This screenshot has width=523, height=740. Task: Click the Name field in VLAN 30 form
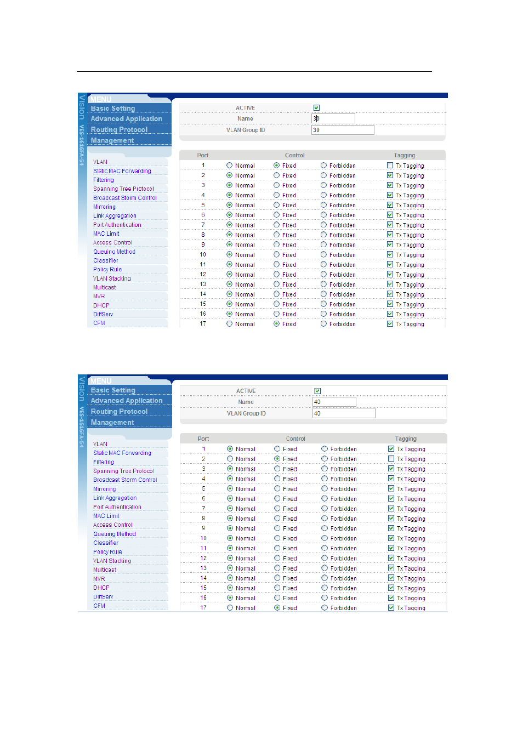[x=333, y=118]
